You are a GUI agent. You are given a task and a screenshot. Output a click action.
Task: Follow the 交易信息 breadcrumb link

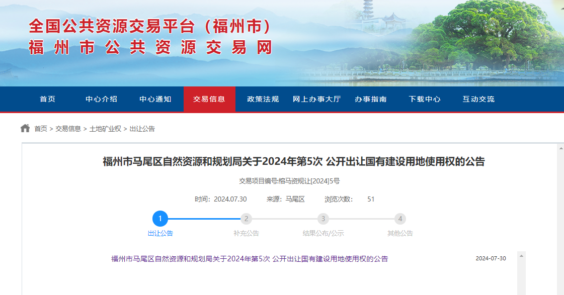pyautogui.click(x=69, y=128)
